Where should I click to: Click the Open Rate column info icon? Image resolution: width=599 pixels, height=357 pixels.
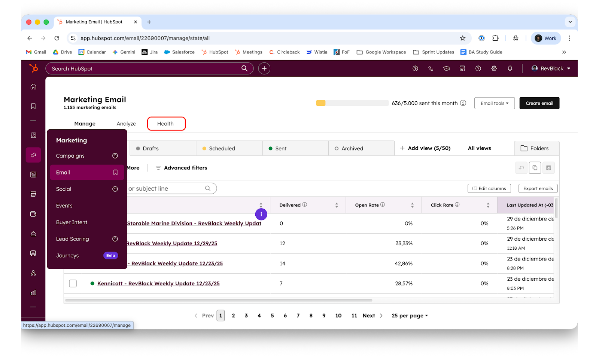coord(383,204)
